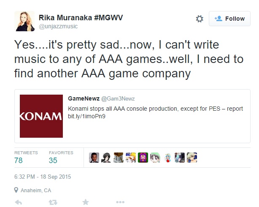Open Rika Muranaka's profile picture
This screenshot has height=207, width=259.
[24, 21]
